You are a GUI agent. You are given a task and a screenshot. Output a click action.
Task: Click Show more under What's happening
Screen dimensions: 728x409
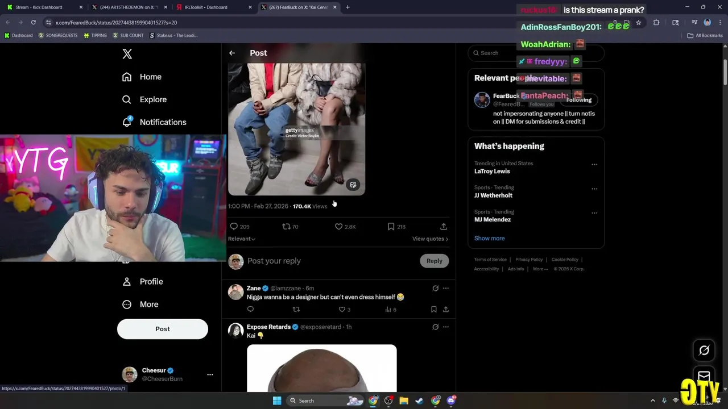click(x=489, y=239)
